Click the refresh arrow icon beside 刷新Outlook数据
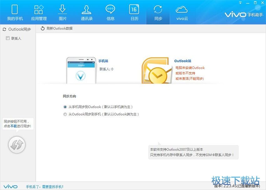 (x=43, y=28)
